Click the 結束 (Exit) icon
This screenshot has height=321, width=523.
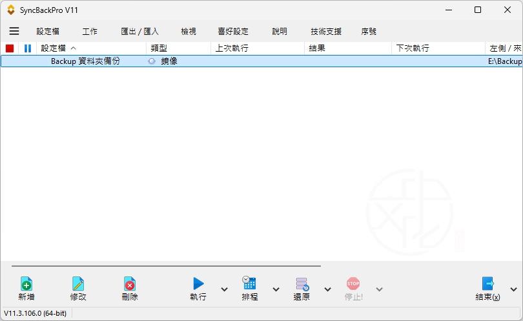(x=487, y=284)
